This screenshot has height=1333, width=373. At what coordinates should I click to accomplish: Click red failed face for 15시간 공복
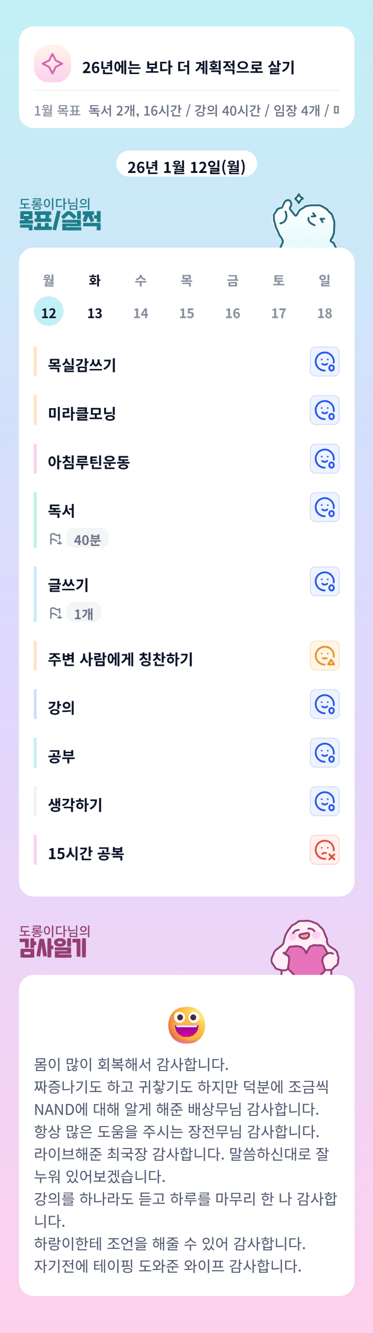click(324, 850)
